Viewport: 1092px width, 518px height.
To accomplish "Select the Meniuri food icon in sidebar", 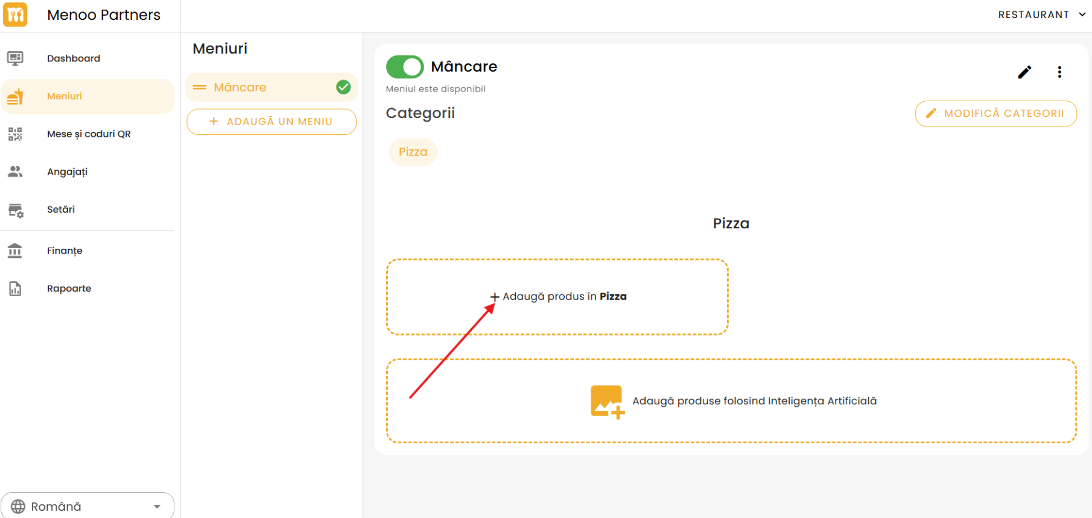I will (x=15, y=96).
